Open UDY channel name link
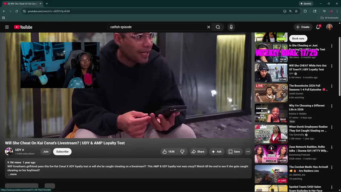 [x=18, y=150]
